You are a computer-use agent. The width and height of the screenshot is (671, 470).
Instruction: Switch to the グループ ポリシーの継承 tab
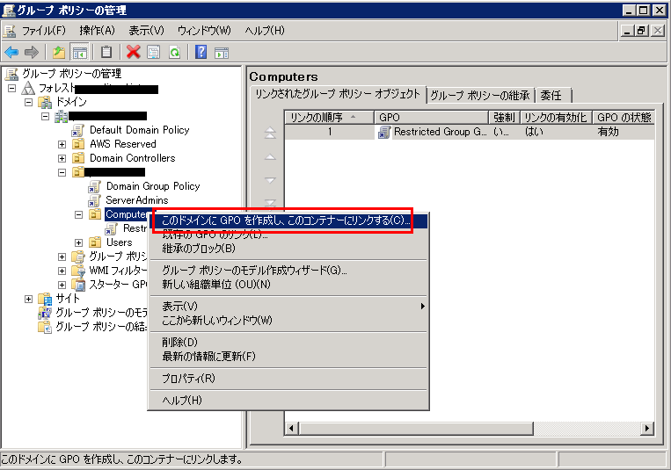pos(479,95)
